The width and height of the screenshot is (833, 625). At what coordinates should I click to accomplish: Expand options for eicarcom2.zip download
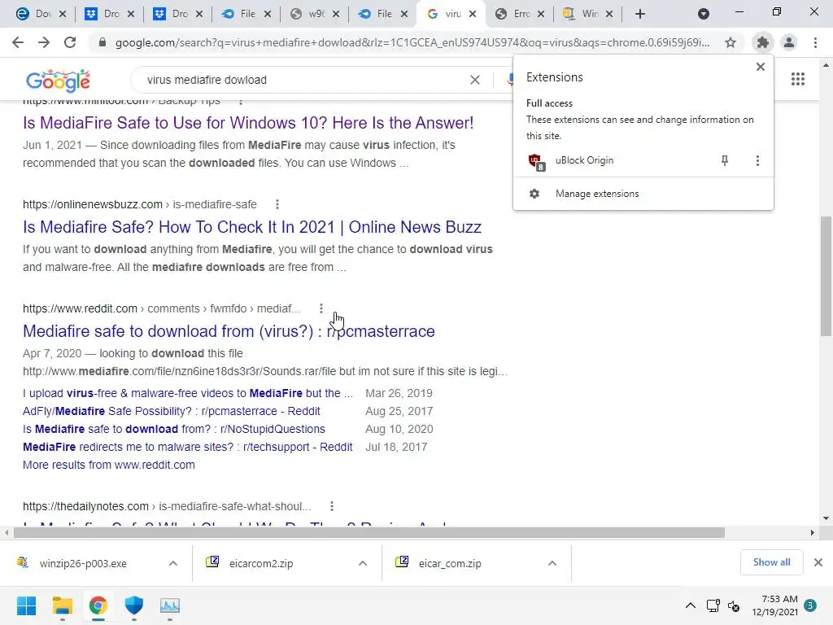pos(363,563)
